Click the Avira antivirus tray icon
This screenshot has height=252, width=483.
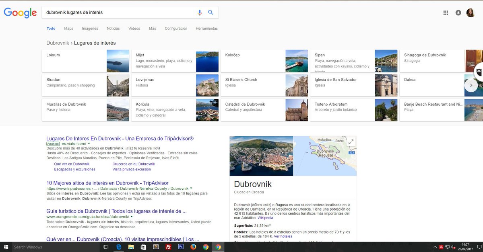click(442, 247)
